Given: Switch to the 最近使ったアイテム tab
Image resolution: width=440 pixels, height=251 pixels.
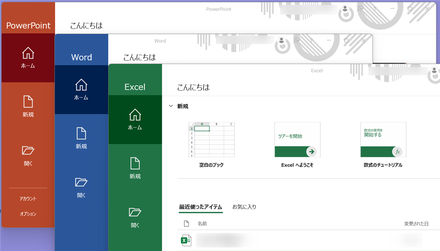Looking at the screenshot, I should [200, 207].
